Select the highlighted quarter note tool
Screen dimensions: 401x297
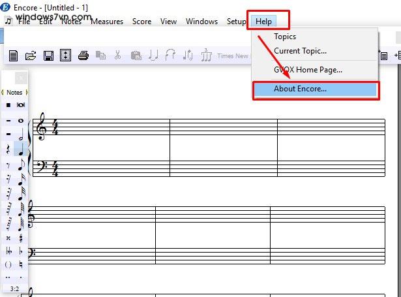(x=21, y=149)
